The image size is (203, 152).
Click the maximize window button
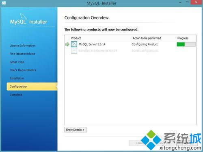[187, 2]
